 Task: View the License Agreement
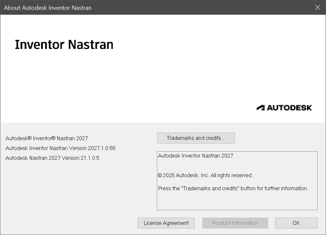(x=166, y=223)
